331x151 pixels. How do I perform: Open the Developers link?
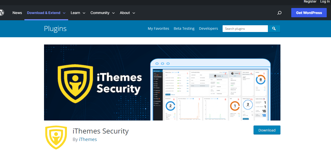[x=209, y=28]
